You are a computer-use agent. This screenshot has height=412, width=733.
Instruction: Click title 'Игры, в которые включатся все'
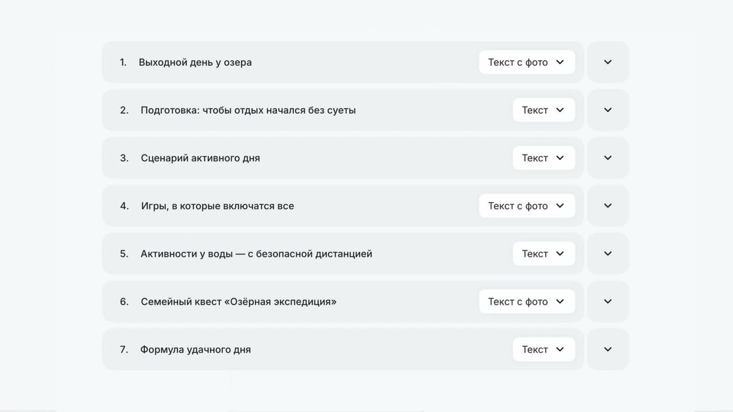pyautogui.click(x=218, y=206)
